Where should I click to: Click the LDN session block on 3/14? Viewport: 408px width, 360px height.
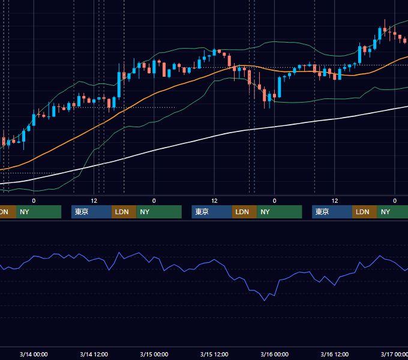[124, 212]
